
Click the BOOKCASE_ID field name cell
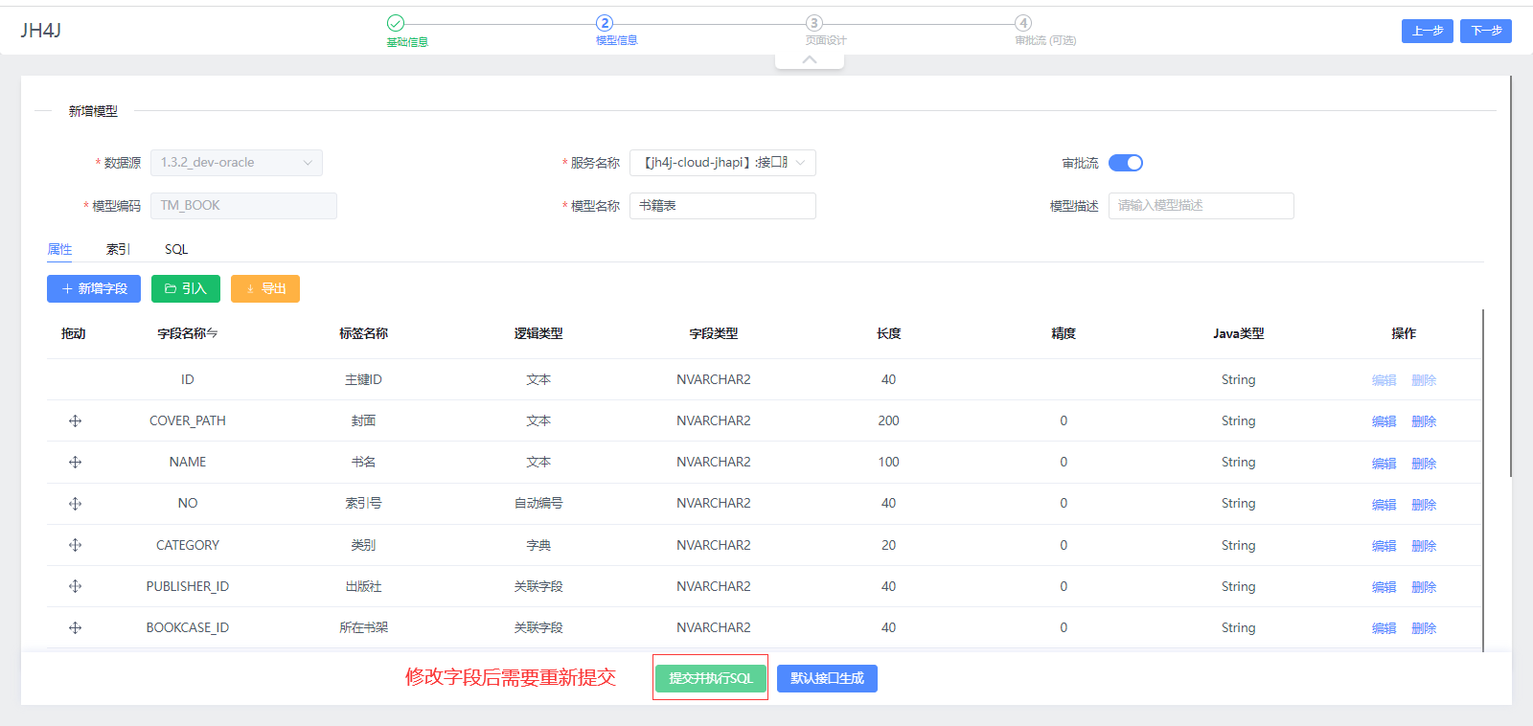tap(188, 627)
